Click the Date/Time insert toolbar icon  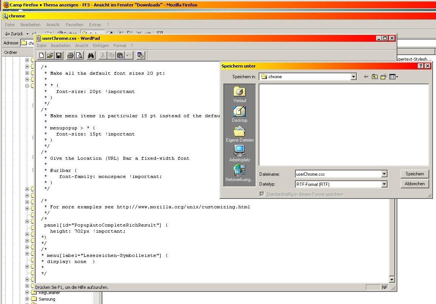click(141, 55)
